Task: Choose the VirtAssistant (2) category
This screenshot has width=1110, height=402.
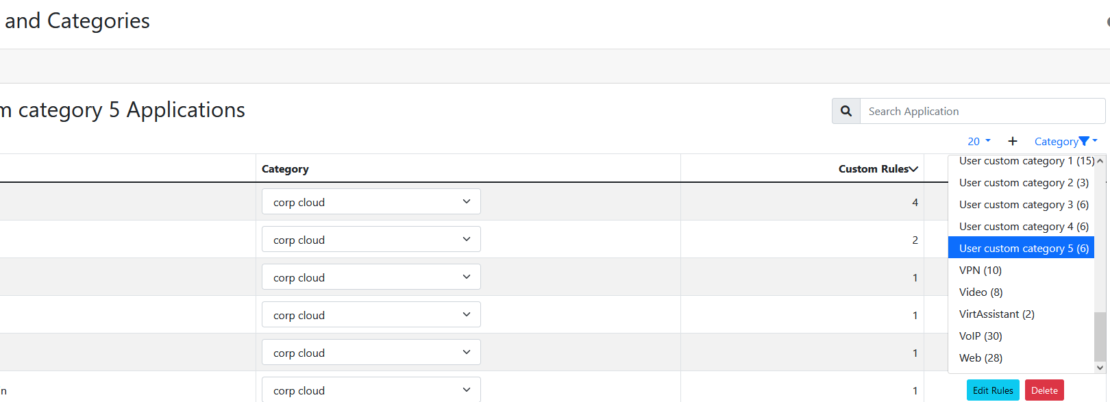Action: [x=996, y=314]
